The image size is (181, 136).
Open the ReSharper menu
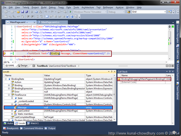(108, 7)
